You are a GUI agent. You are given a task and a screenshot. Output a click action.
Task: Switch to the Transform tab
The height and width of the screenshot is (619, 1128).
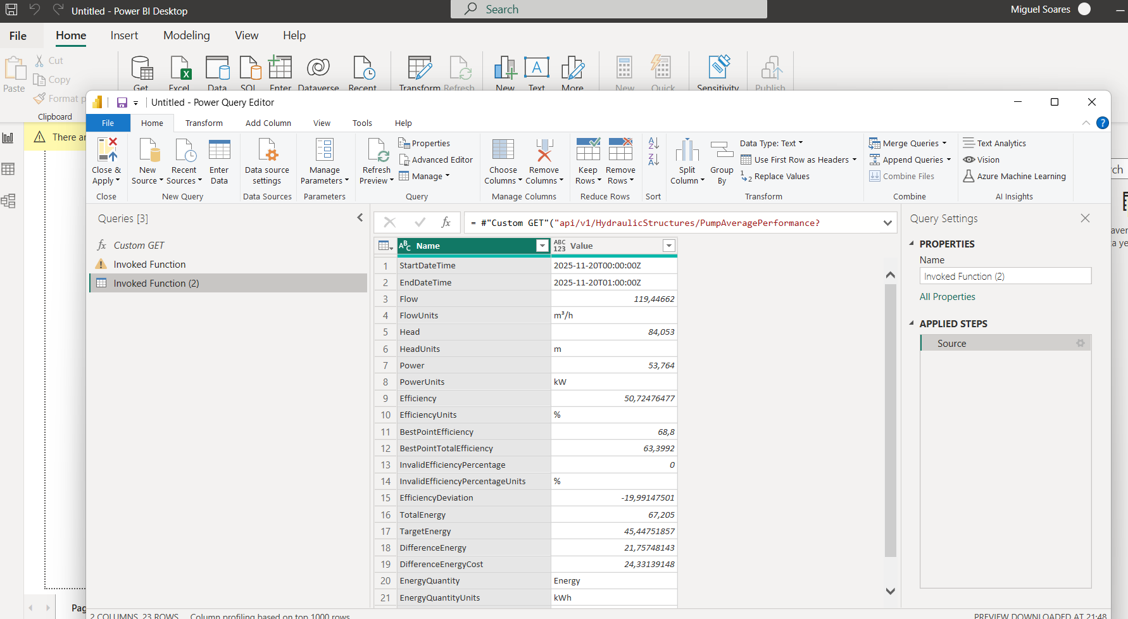tap(204, 123)
